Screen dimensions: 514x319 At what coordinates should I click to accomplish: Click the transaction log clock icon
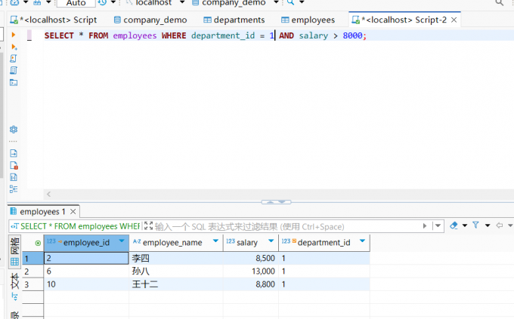coord(102,2)
